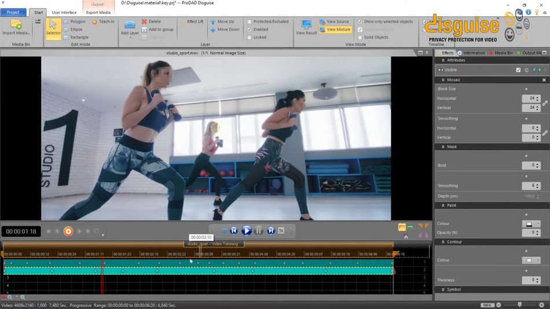550x309 pixels.
Task: Click the Import Media folder icon
Action: [16, 24]
